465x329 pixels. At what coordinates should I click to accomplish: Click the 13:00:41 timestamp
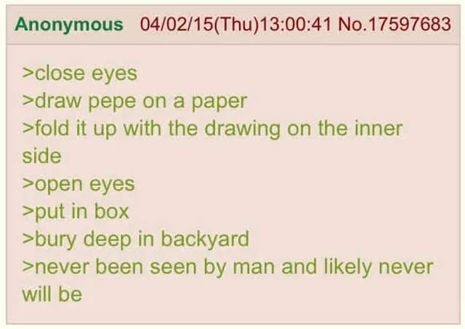[295, 24]
